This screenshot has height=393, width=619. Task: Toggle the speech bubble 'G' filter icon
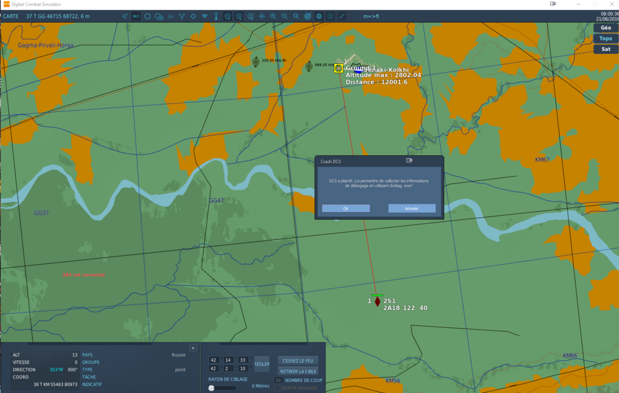tap(239, 16)
